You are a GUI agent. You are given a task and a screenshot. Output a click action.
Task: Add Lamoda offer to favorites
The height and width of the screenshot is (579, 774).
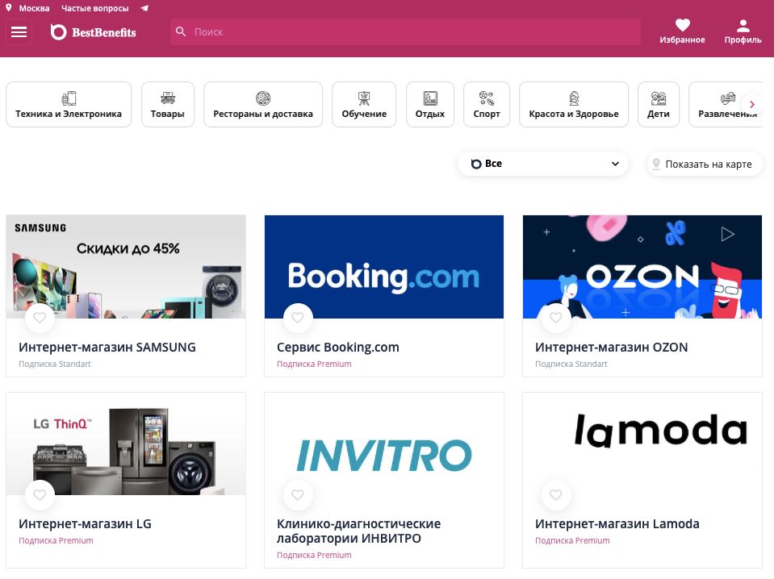coord(556,494)
